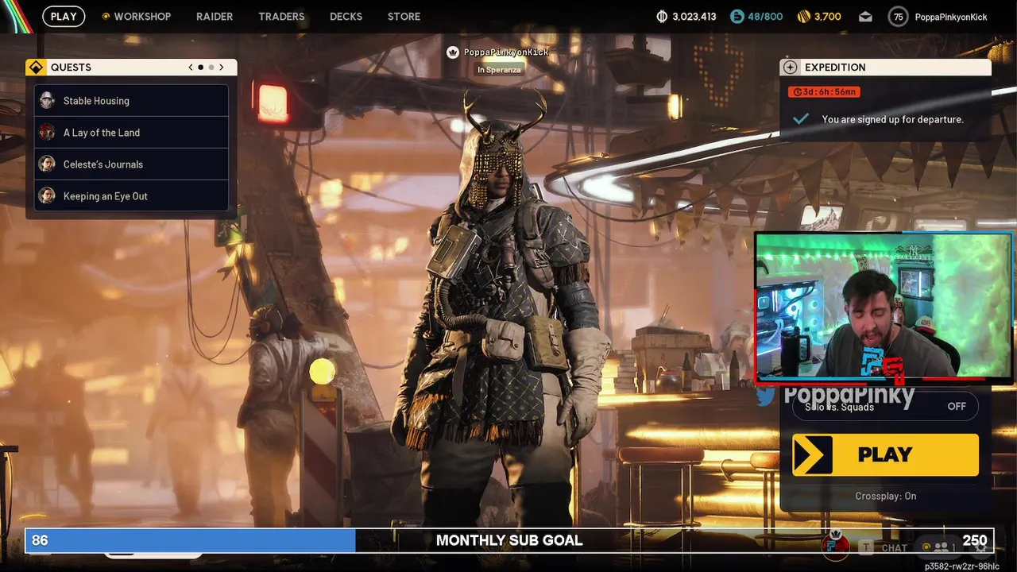Click the expedition countdown timer 3d:6h:56mn
Image resolution: width=1017 pixels, height=572 pixels.
[x=824, y=92]
